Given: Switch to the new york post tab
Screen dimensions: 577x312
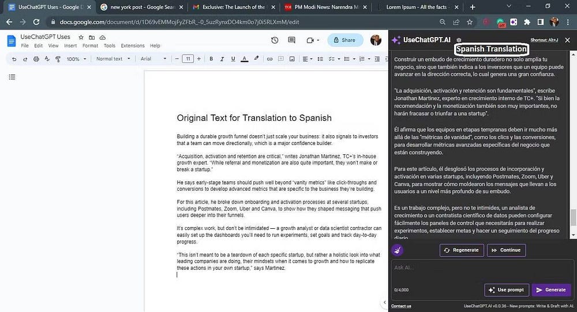Looking at the screenshot, I should (x=138, y=7).
